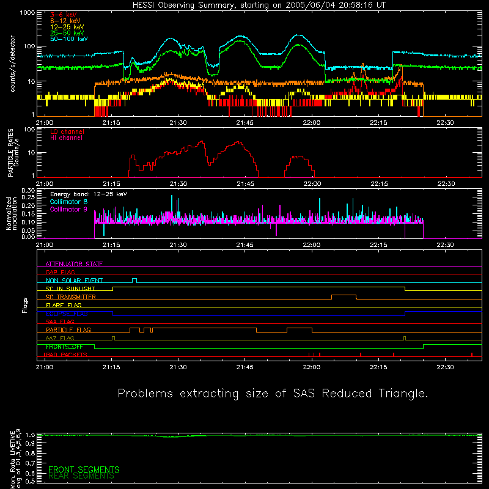This screenshot has width=489, height=489.
Task: Click the PARTICLE FLAG label
Action: [x=68, y=329]
